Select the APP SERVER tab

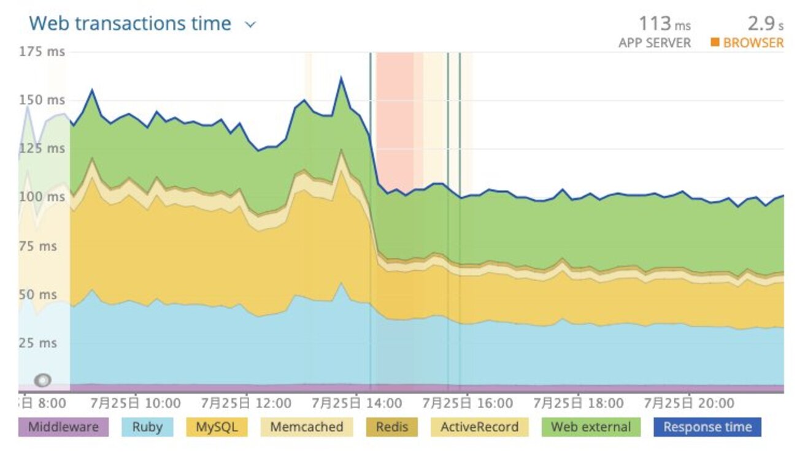coord(653,42)
